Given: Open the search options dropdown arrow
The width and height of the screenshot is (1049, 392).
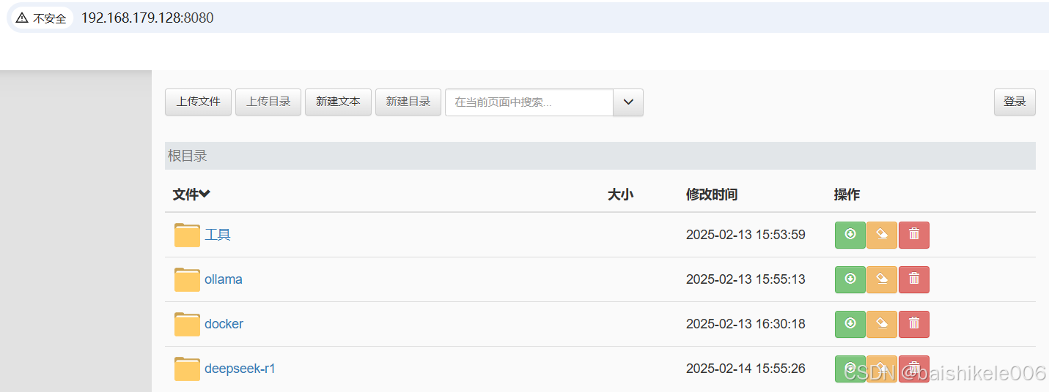Looking at the screenshot, I should 628,102.
